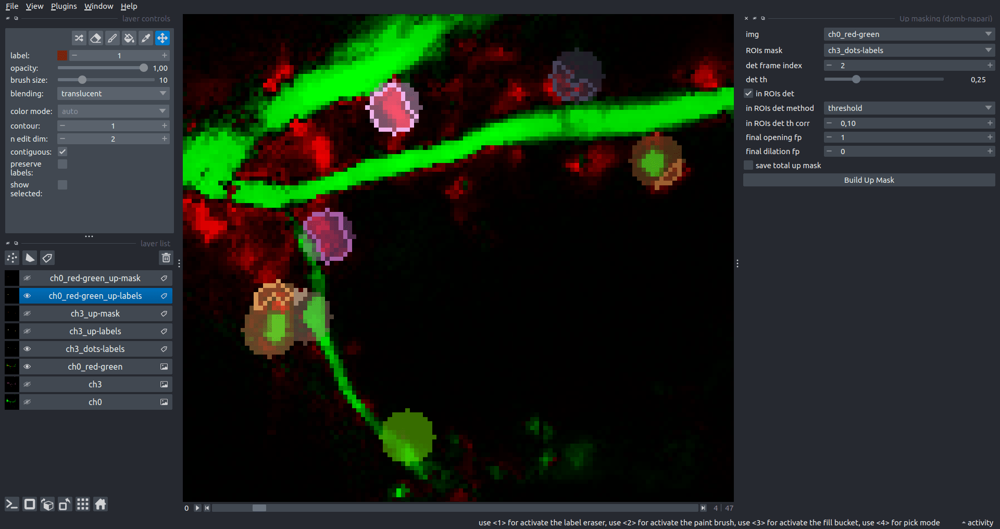
Task: Activate the pan/zoom move tool
Action: [162, 38]
